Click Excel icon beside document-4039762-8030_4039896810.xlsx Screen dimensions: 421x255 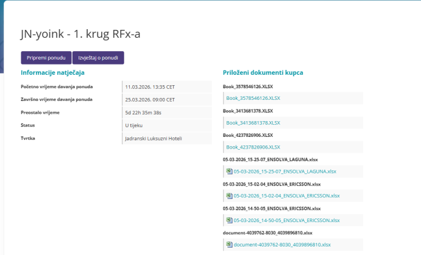coord(229,245)
